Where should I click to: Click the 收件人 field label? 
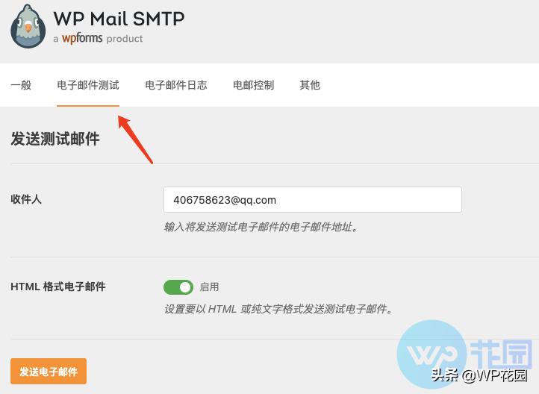point(26,199)
